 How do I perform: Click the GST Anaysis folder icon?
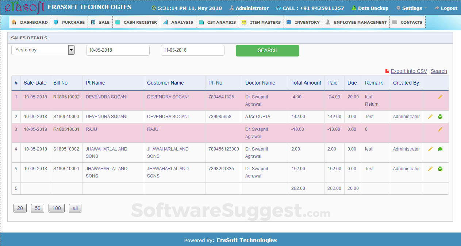tap(201, 22)
